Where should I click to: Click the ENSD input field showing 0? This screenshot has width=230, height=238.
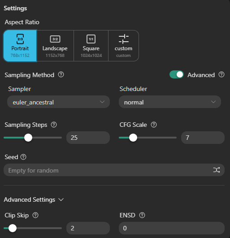[x=172, y=228]
